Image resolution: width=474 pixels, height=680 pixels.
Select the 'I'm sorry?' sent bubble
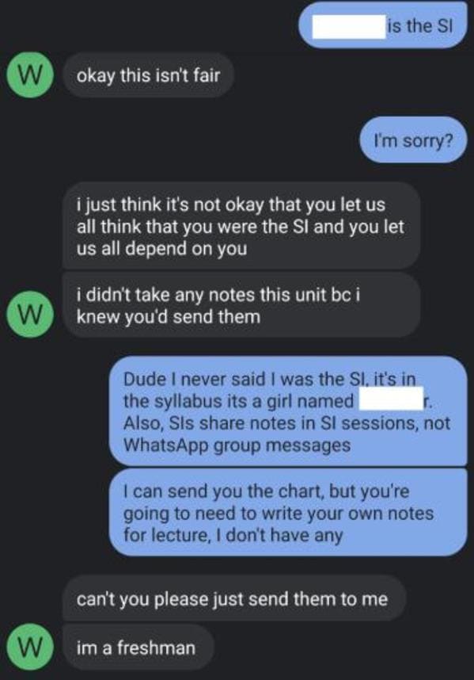coord(413,139)
